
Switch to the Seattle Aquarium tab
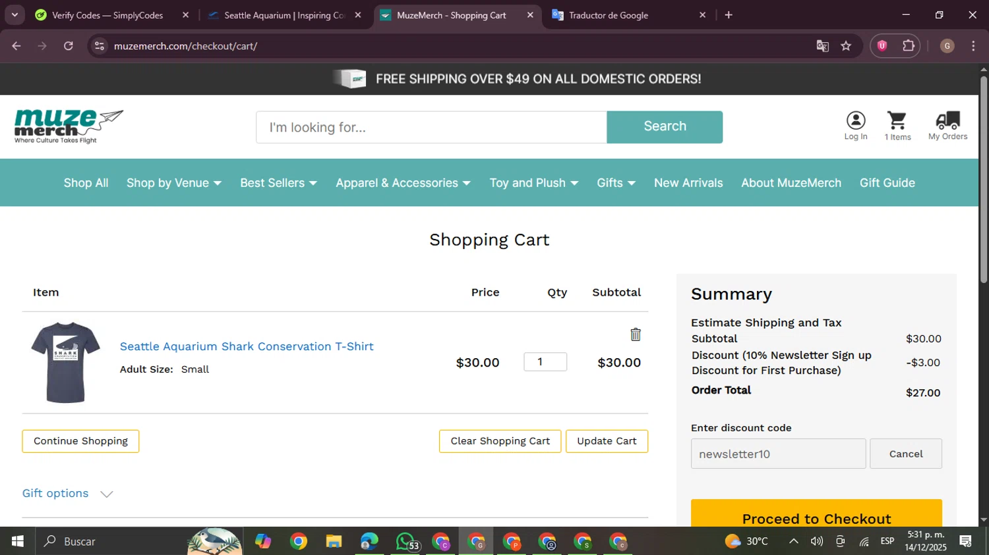[x=284, y=15]
